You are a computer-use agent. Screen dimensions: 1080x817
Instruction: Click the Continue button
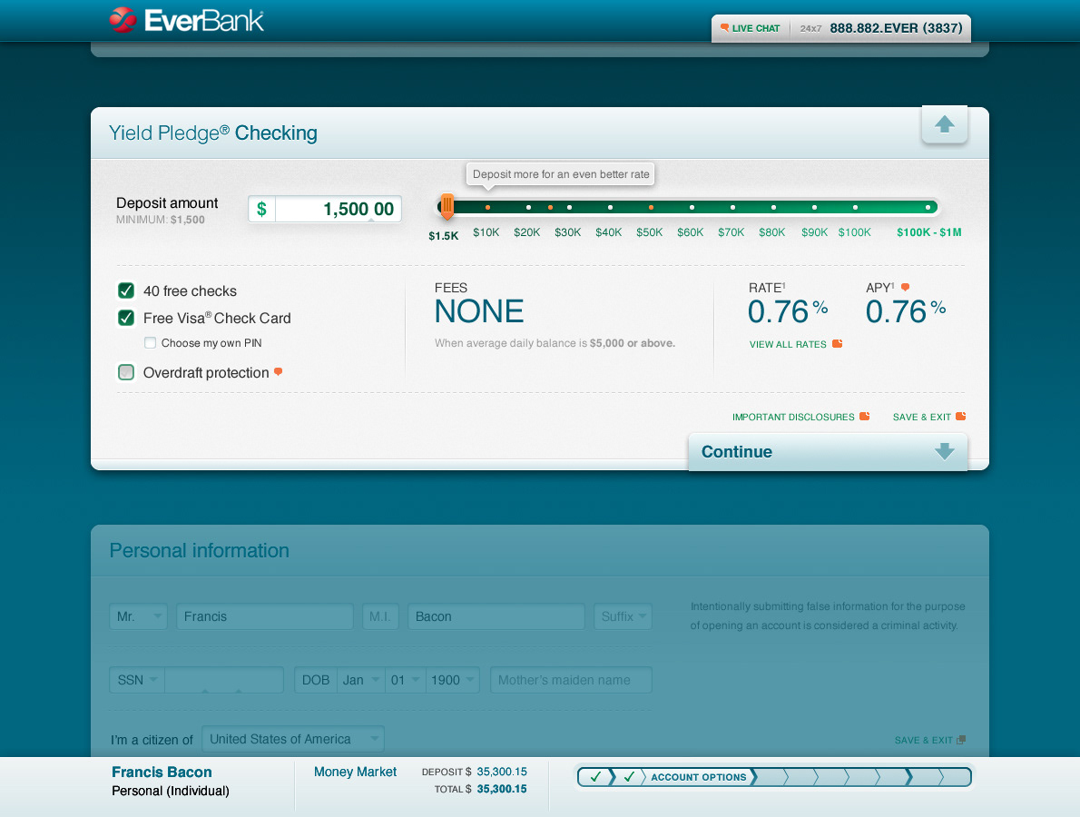[x=828, y=452]
